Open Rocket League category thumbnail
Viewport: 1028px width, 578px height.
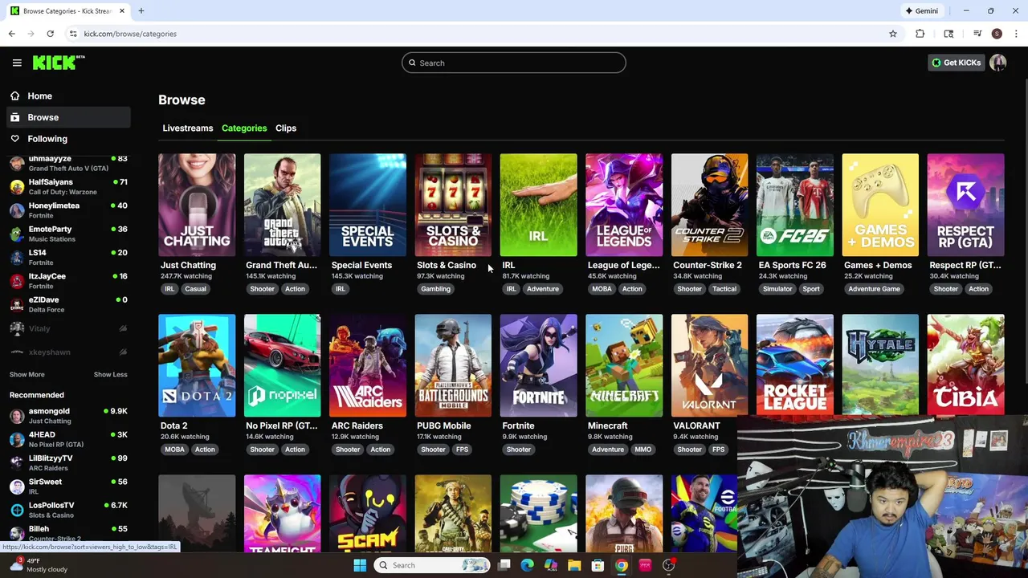tap(794, 365)
